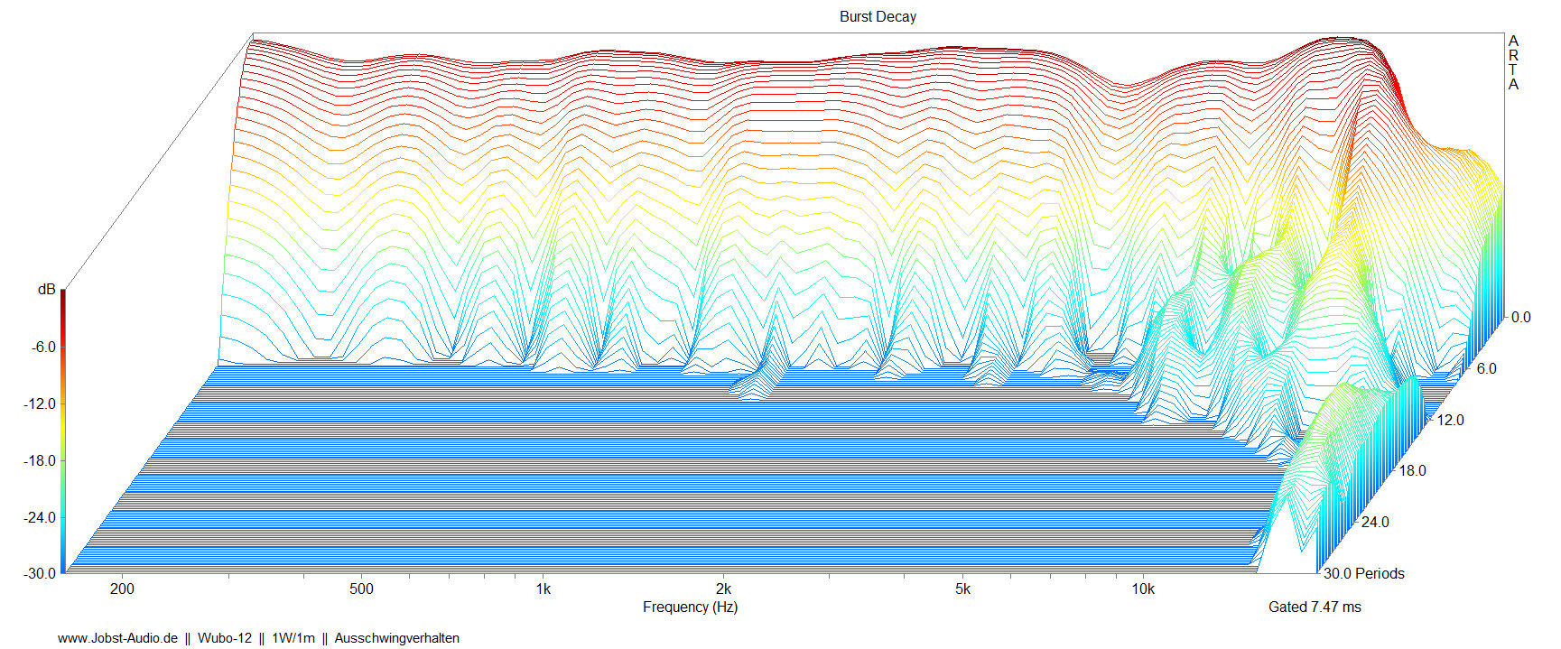The width and height of the screenshot is (1561, 649).
Task: Click the Burst Decay chart title
Action: pos(877,16)
